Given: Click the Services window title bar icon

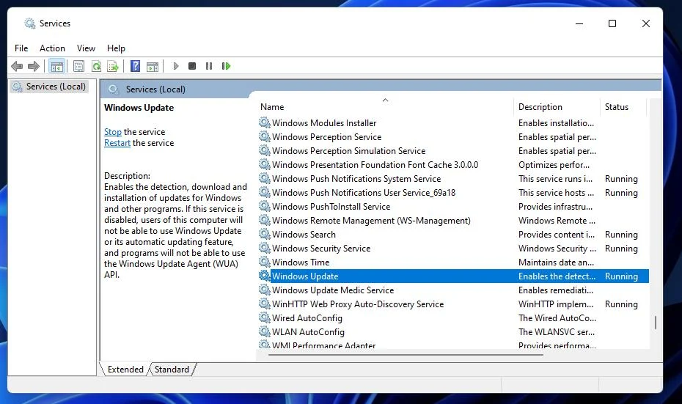Looking at the screenshot, I should click(29, 23).
